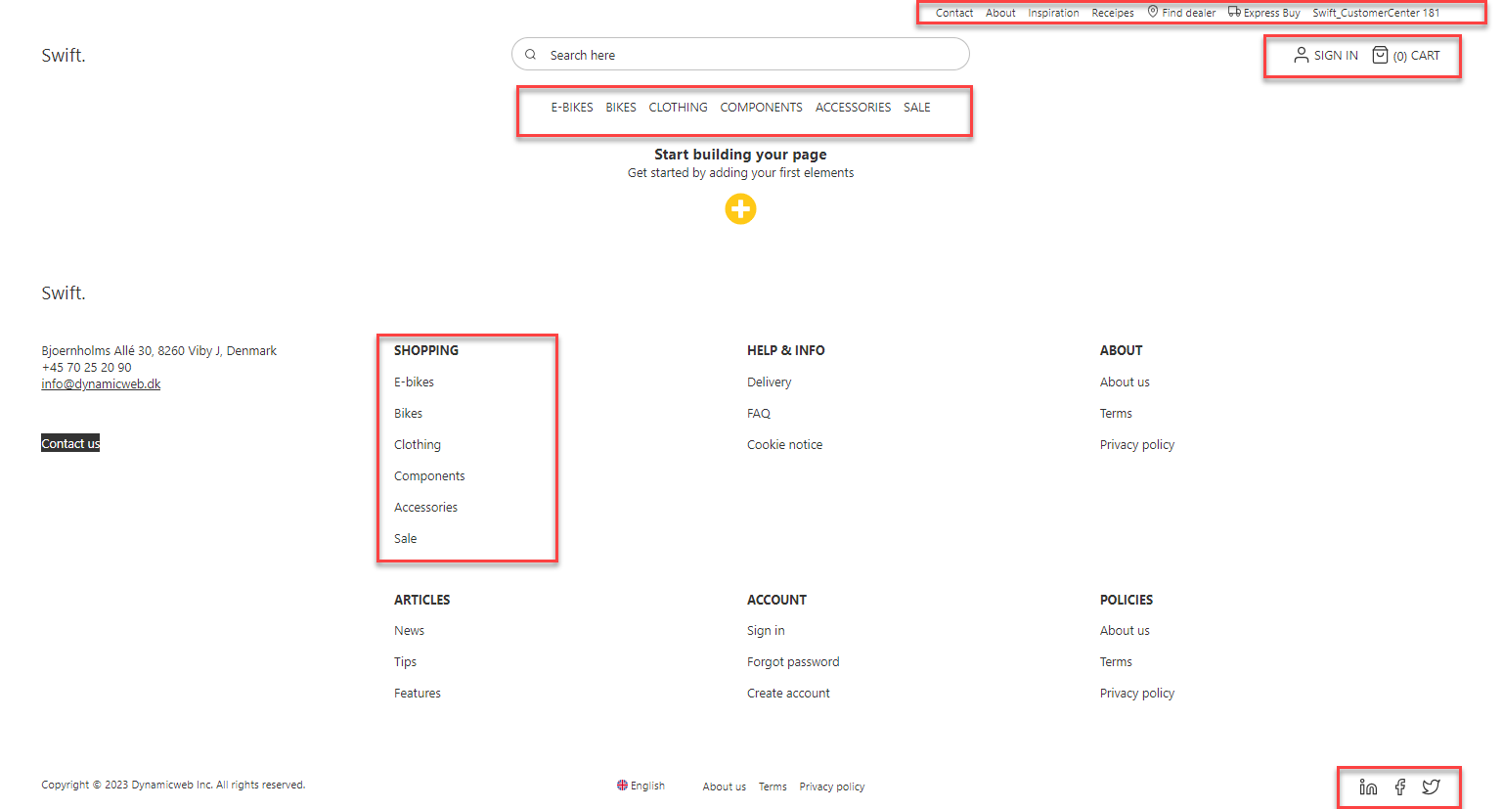Image resolution: width=1503 pixels, height=809 pixels.
Task: Select SALE in the main navigation
Action: tap(916, 107)
